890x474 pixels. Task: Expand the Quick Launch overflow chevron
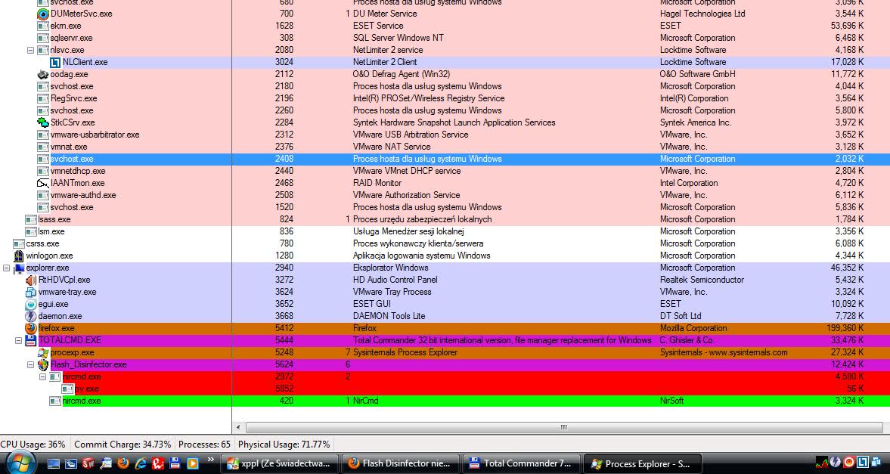click(x=210, y=459)
